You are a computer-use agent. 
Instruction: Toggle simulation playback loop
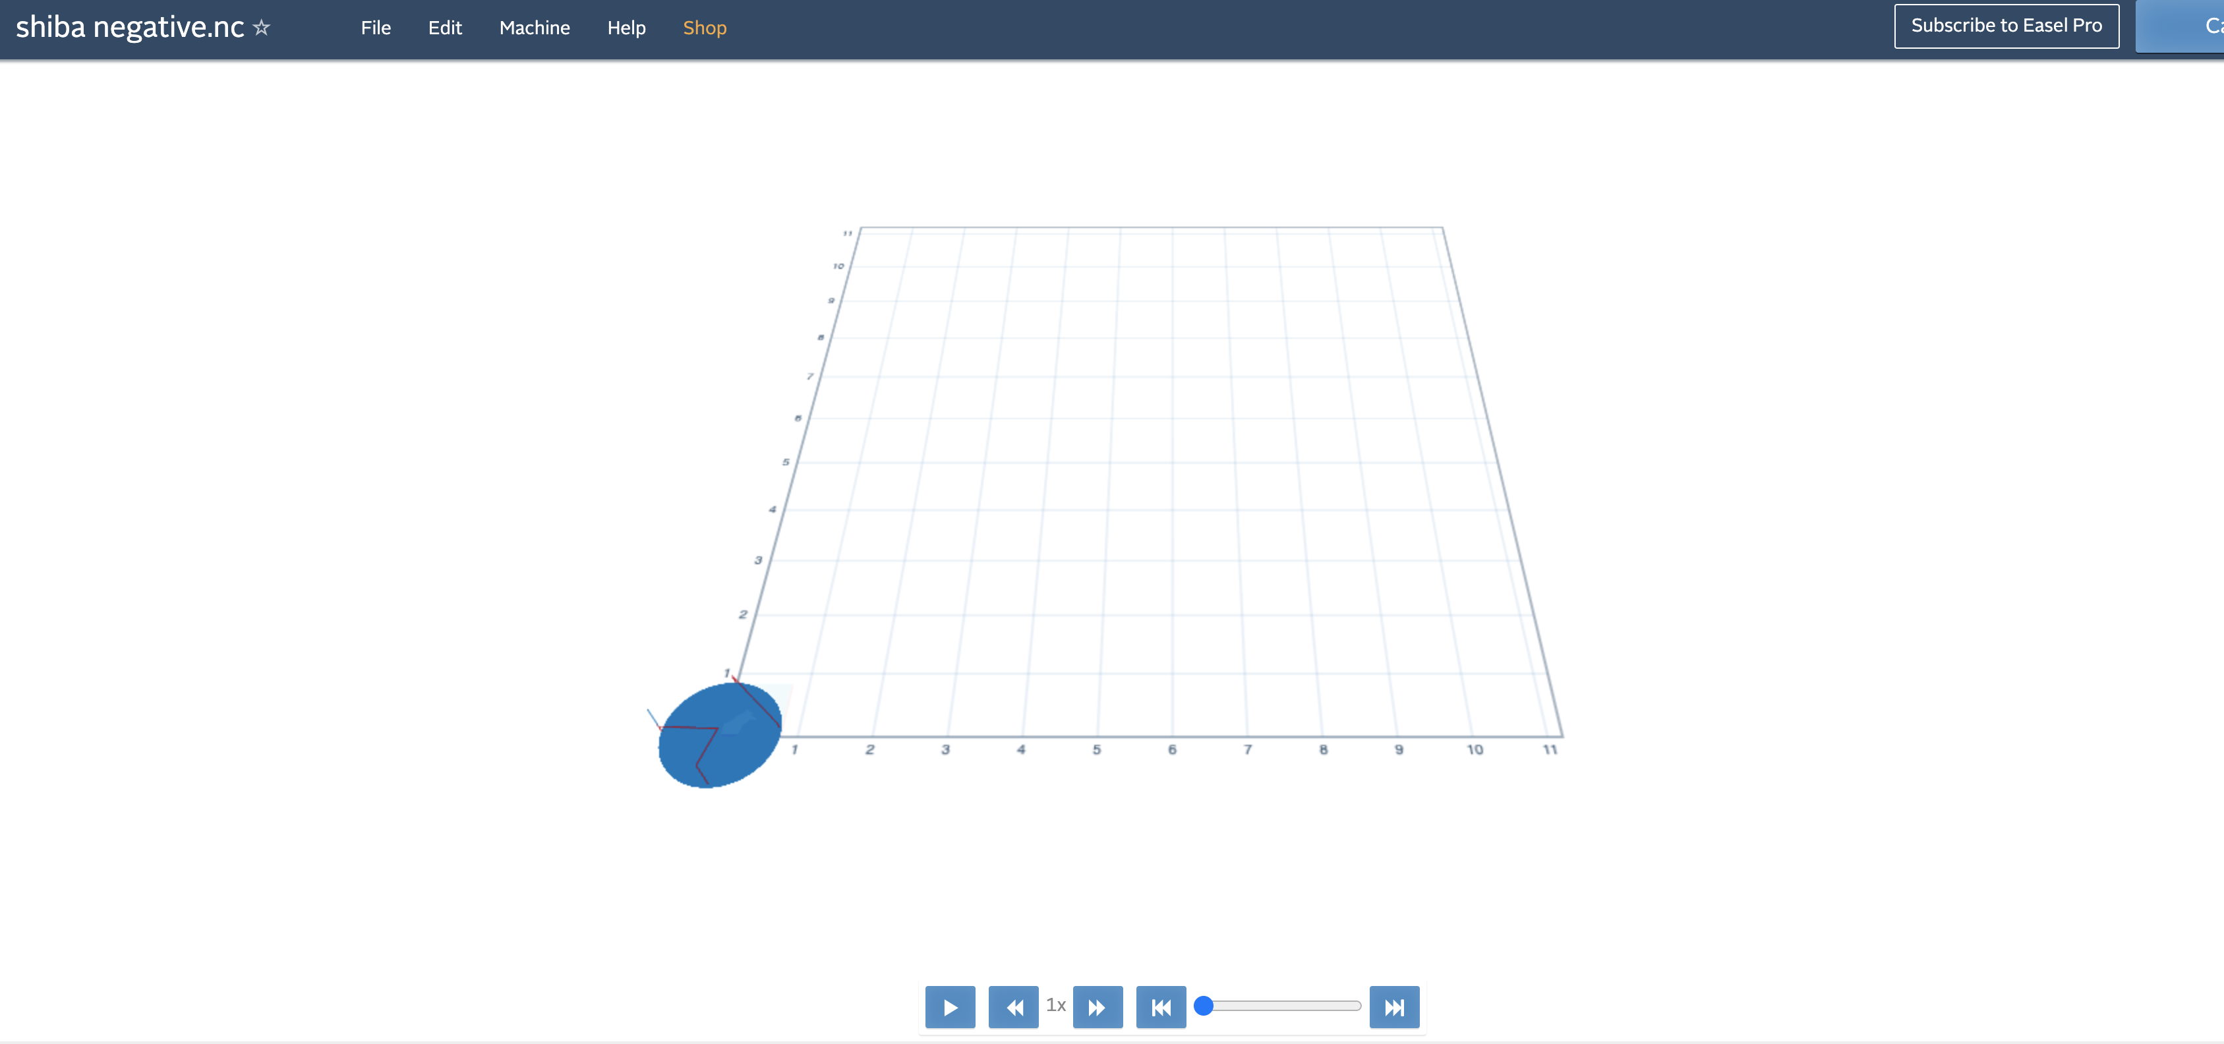(x=1394, y=1007)
